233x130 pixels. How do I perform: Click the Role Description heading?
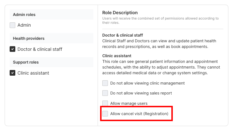click(120, 13)
